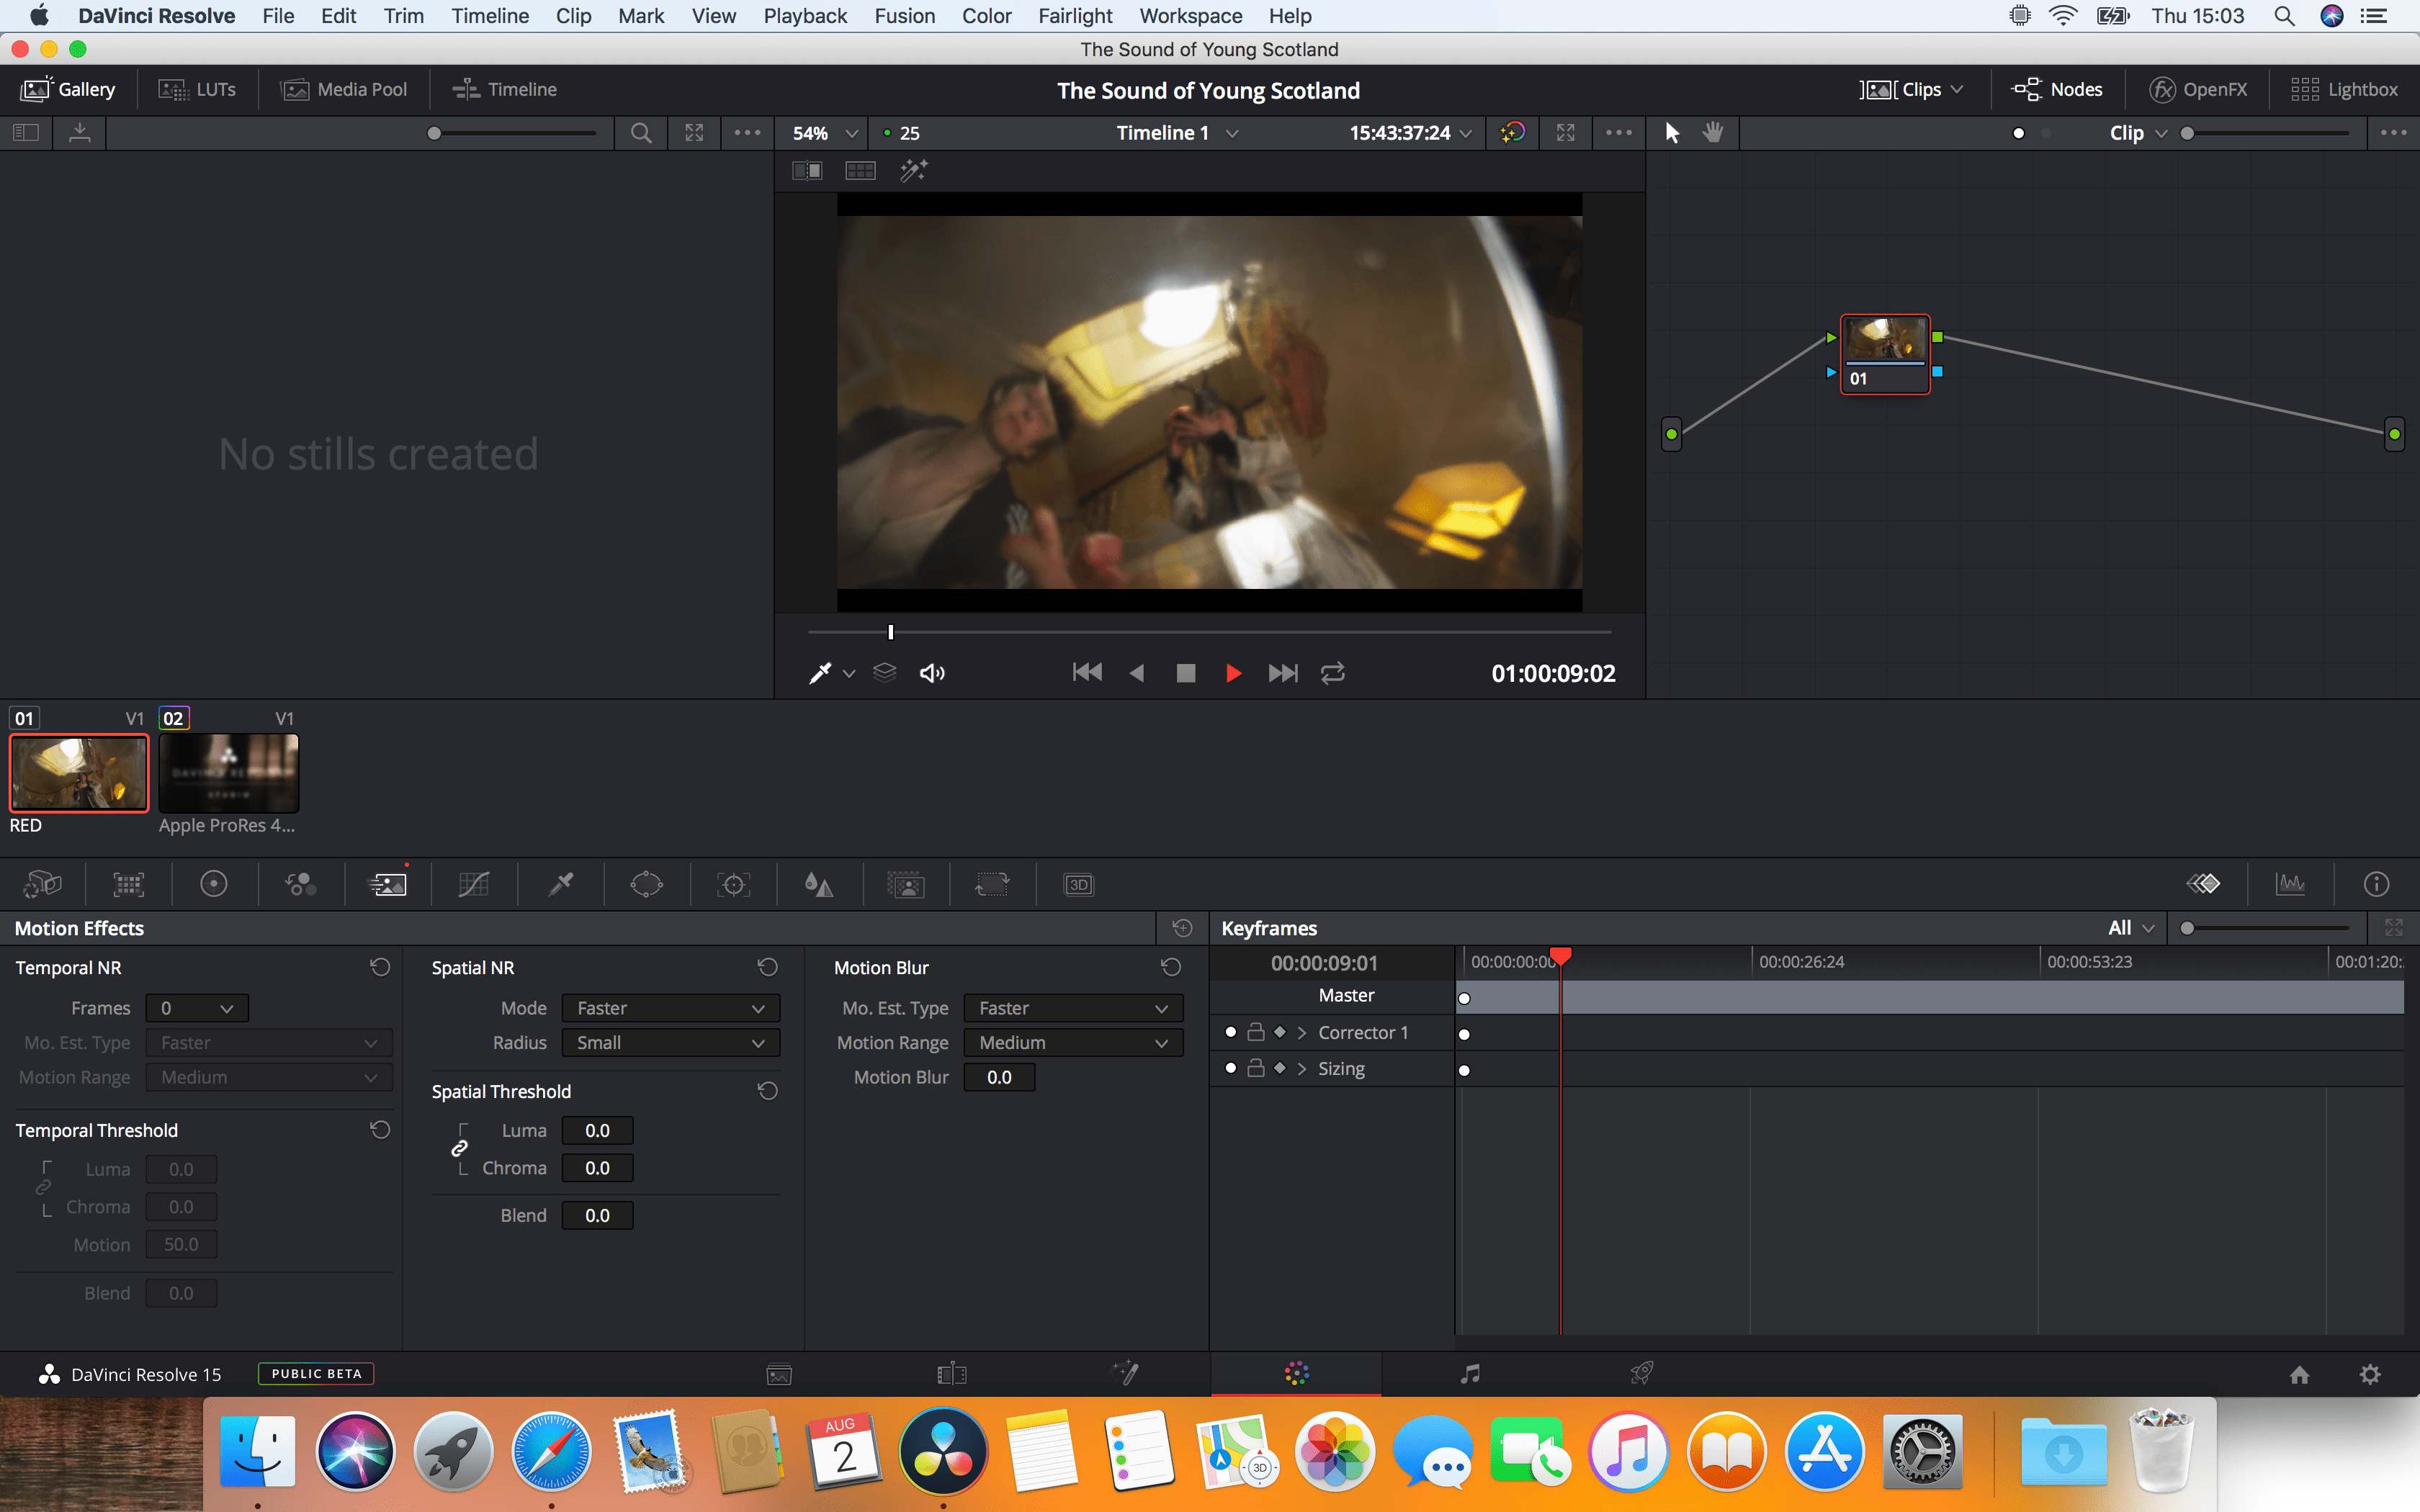Open the Fusion menu
The height and width of the screenshot is (1512, 2420).
904,16
